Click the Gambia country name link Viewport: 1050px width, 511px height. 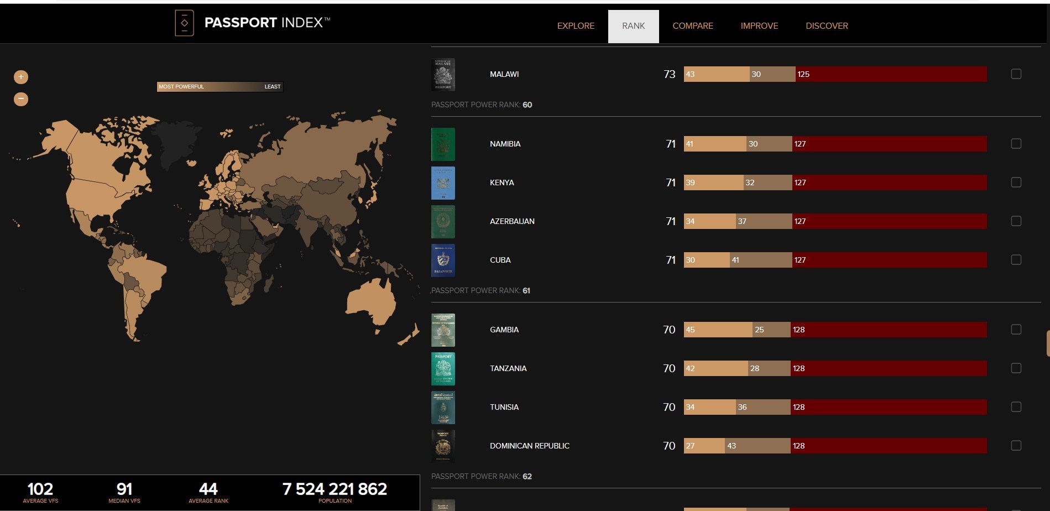click(504, 330)
